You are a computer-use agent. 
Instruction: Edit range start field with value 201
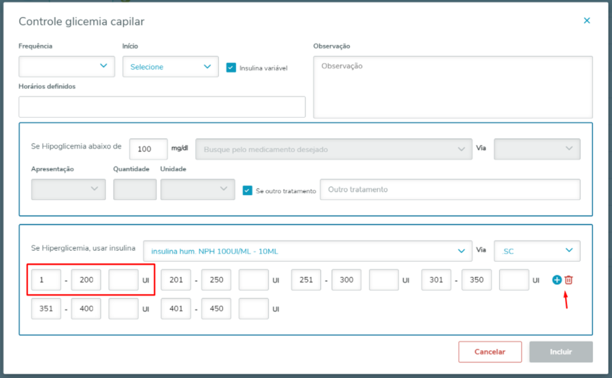pyautogui.click(x=176, y=279)
